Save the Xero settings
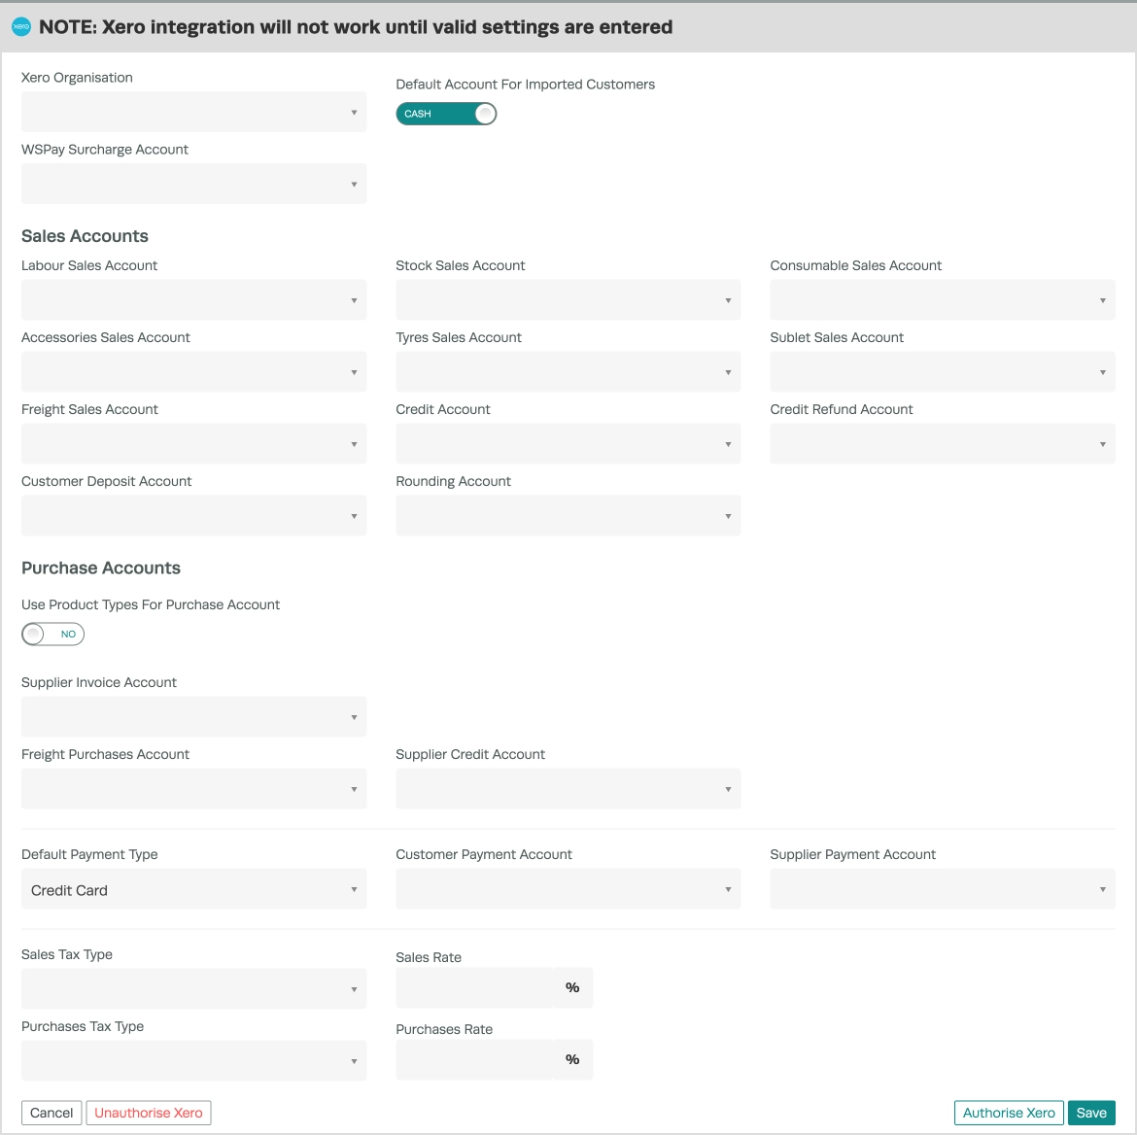Viewport: 1137px width, 1135px height. click(x=1091, y=1113)
